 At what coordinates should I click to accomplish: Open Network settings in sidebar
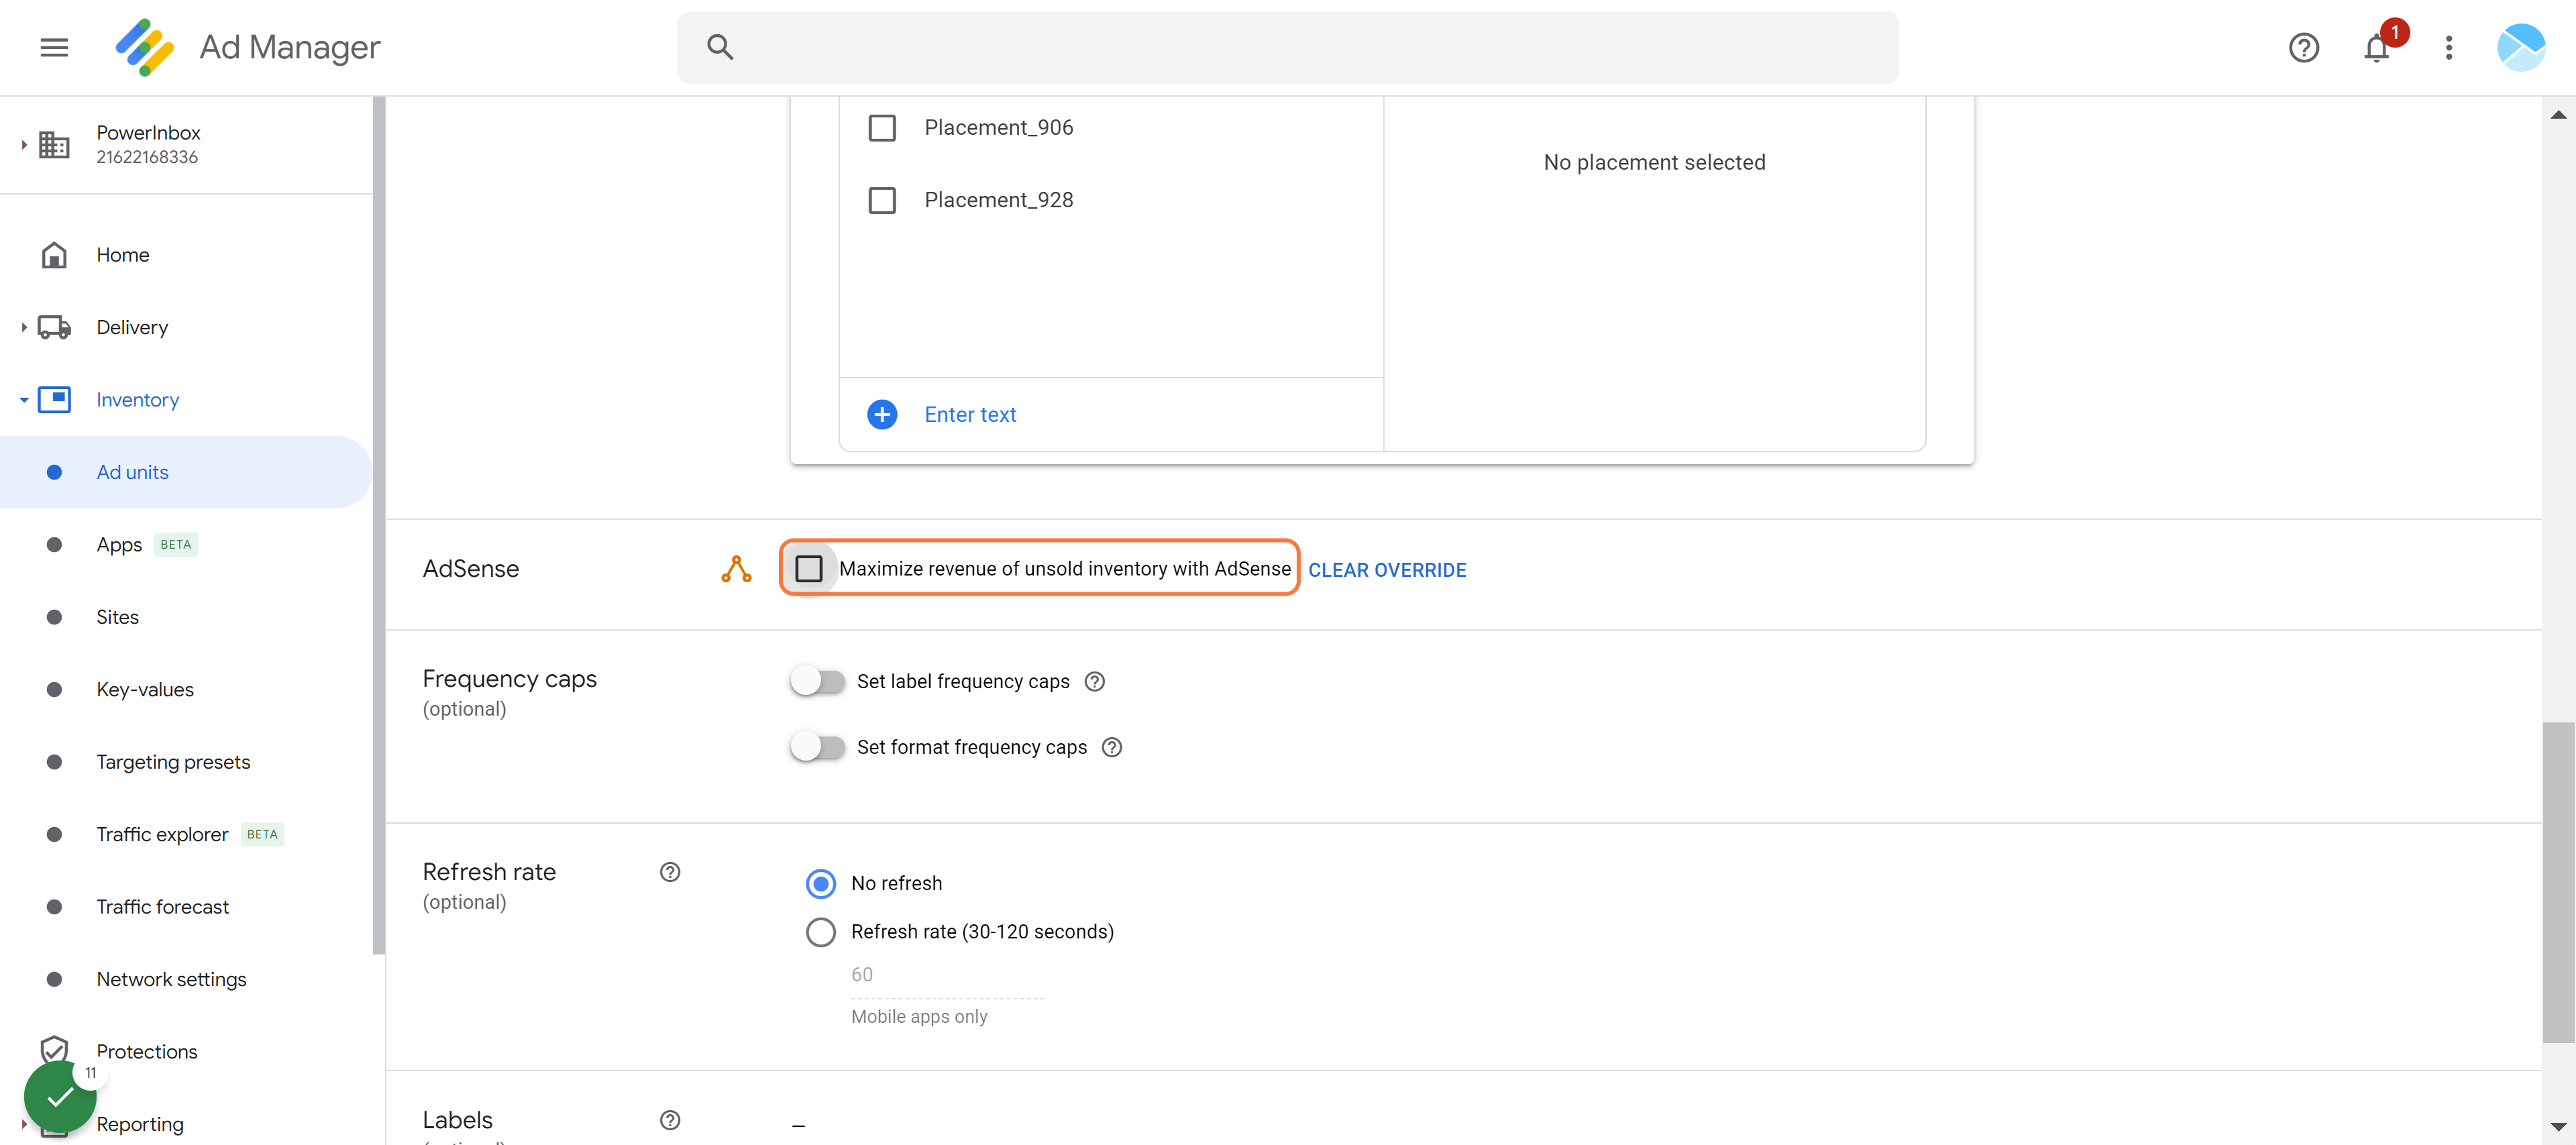click(x=186, y=980)
